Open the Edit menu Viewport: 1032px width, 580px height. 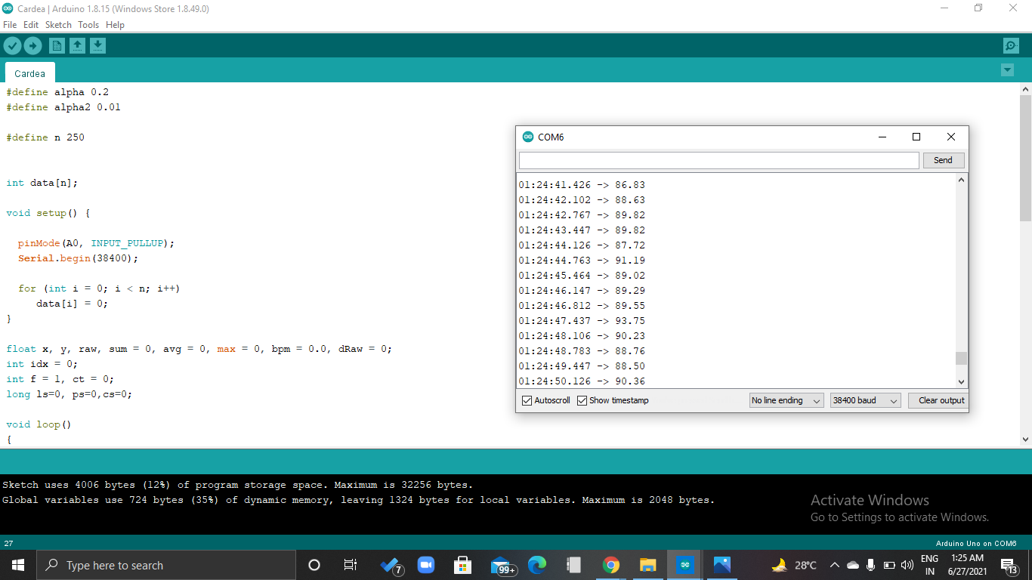pyautogui.click(x=31, y=25)
